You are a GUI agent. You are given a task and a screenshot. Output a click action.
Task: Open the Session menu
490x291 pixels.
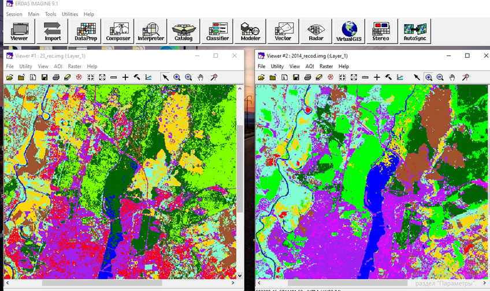click(x=14, y=14)
